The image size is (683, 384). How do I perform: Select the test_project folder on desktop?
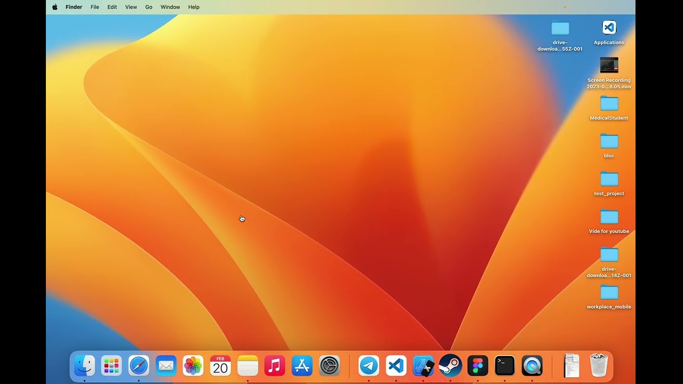[609, 179]
